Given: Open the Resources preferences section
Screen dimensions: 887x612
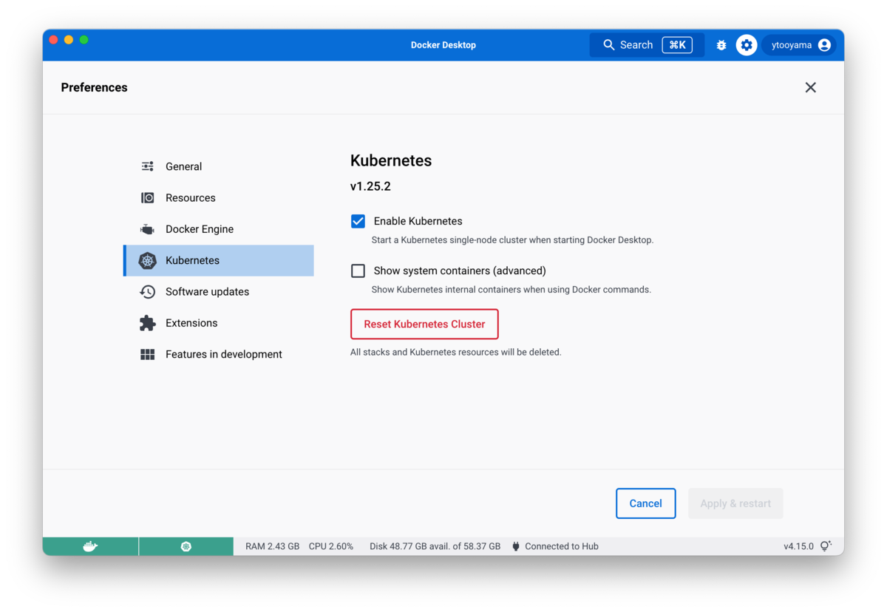Looking at the screenshot, I should pos(219,197).
